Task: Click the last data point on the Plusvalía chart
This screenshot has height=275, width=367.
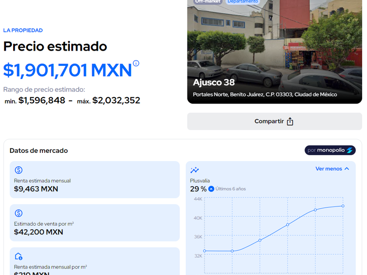Action: pos(343,206)
